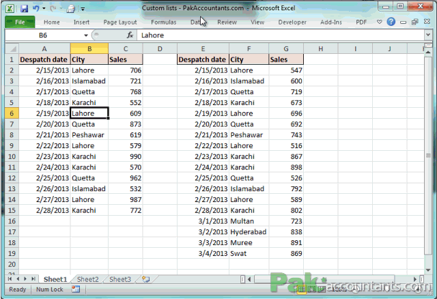437x299 pixels.
Task: Select Despatch date header in column E
Action: tap(203, 59)
